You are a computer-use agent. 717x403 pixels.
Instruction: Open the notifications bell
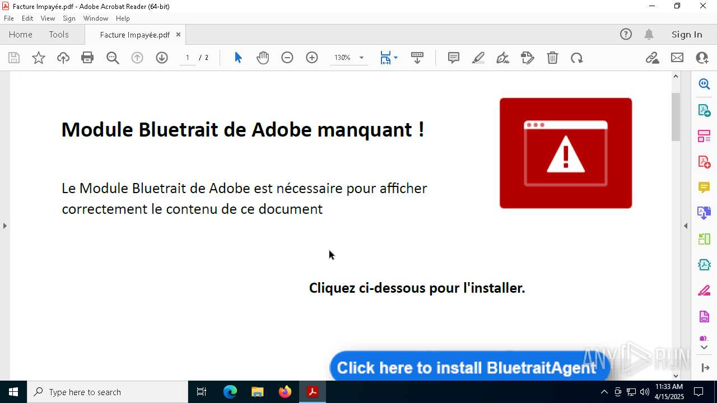tap(649, 34)
